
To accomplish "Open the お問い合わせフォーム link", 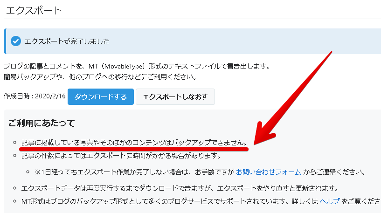I will [268, 172].
